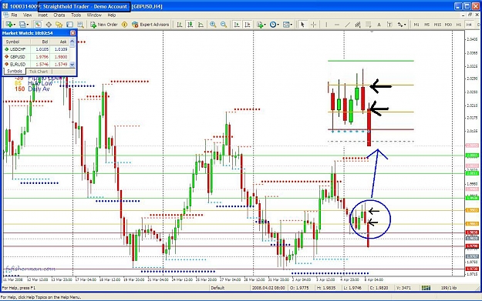Open the Insert menu
The width and height of the screenshot is (482, 301).
coord(42,15)
